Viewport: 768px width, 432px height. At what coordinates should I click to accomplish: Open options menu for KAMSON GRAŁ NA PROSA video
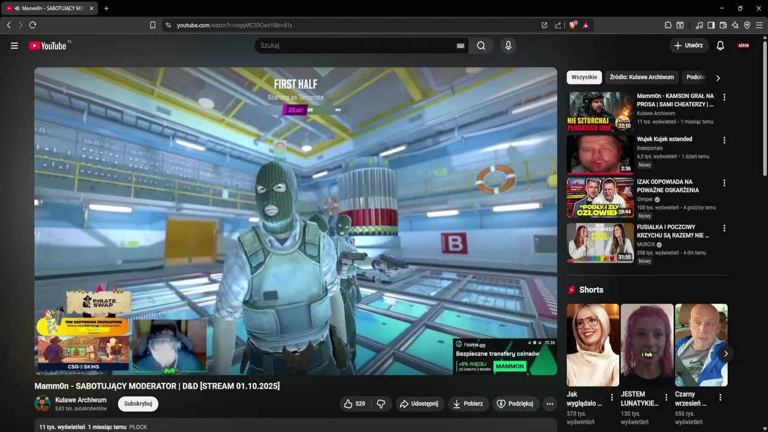(x=724, y=97)
